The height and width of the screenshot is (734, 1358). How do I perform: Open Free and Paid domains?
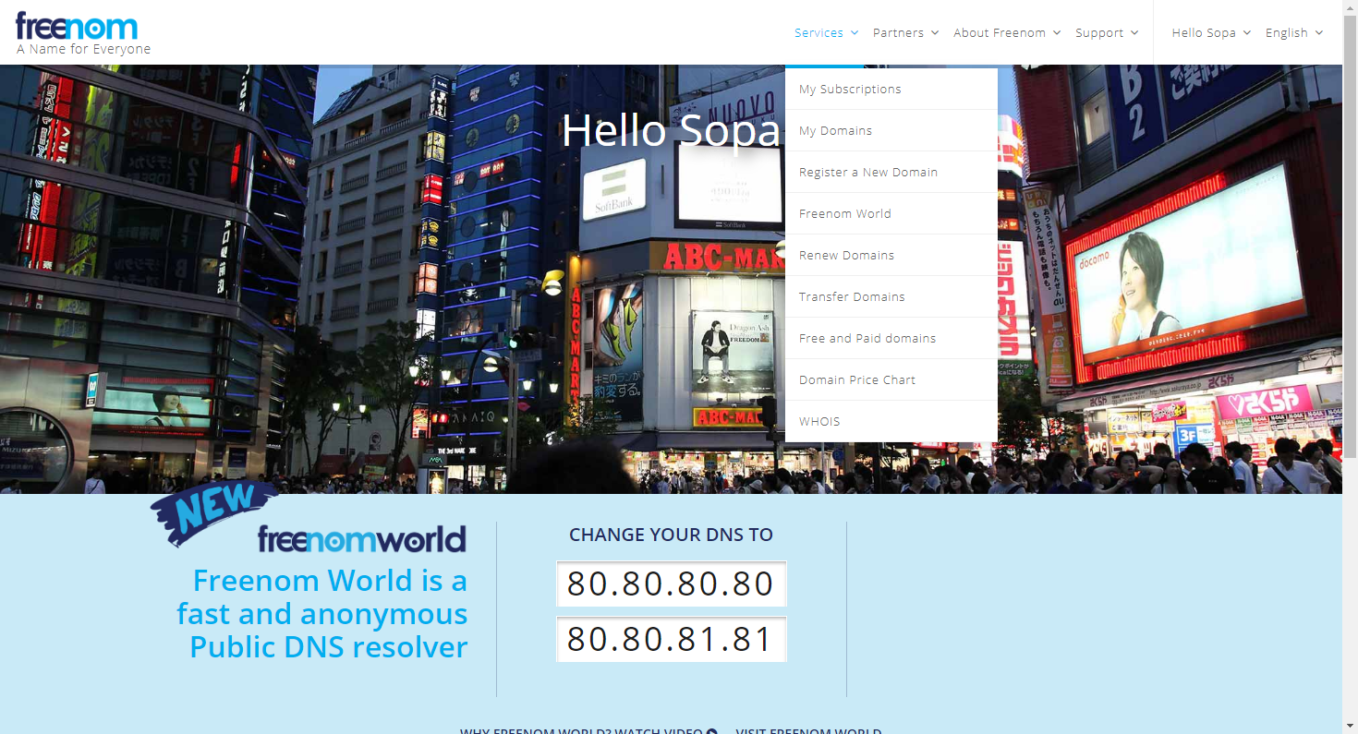pos(891,338)
